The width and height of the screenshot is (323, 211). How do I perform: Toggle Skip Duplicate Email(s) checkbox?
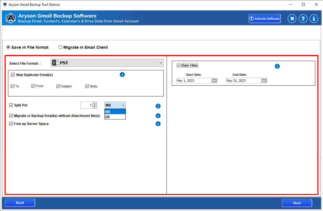tap(13, 74)
